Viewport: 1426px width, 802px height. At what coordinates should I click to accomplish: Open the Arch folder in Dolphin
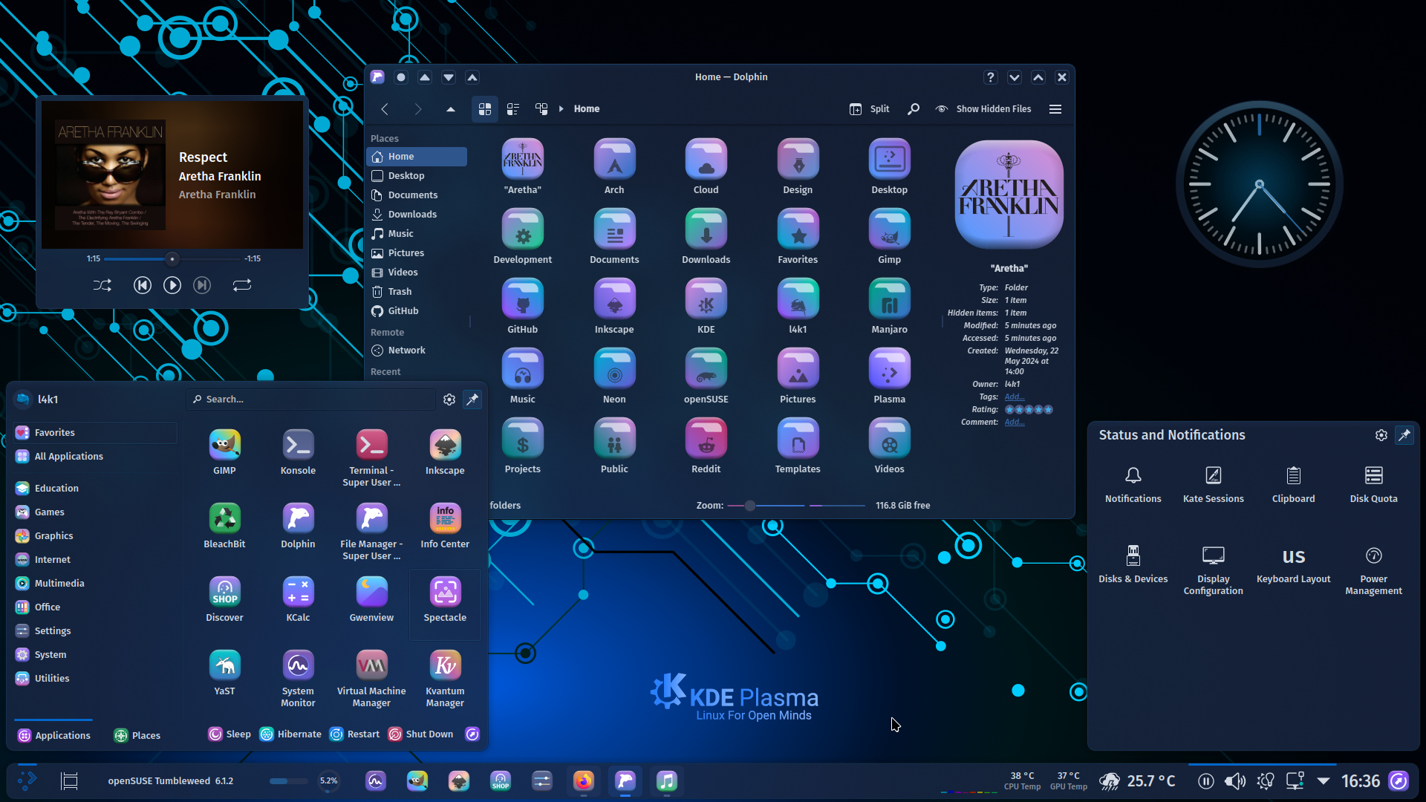tap(614, 167)
